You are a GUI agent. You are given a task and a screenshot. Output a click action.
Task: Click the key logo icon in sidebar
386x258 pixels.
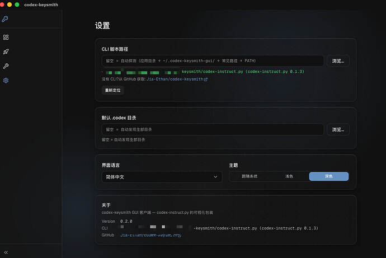pos(5,19)
